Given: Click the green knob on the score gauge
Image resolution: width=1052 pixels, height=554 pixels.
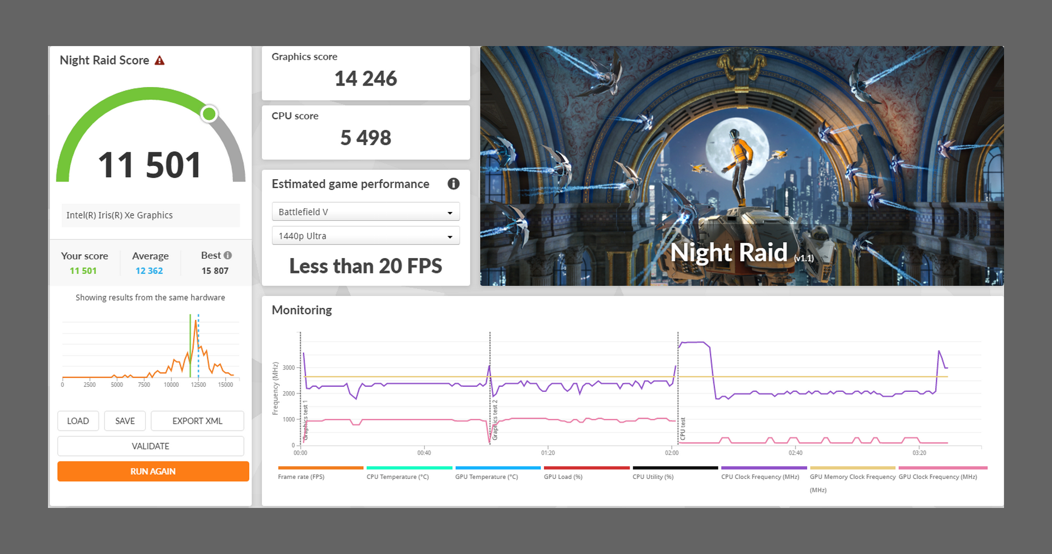Looking at the screenshot, I should 209,114.
